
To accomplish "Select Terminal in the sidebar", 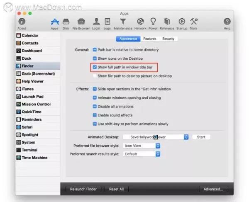I will pyautogui.click(x=38, y=150).
